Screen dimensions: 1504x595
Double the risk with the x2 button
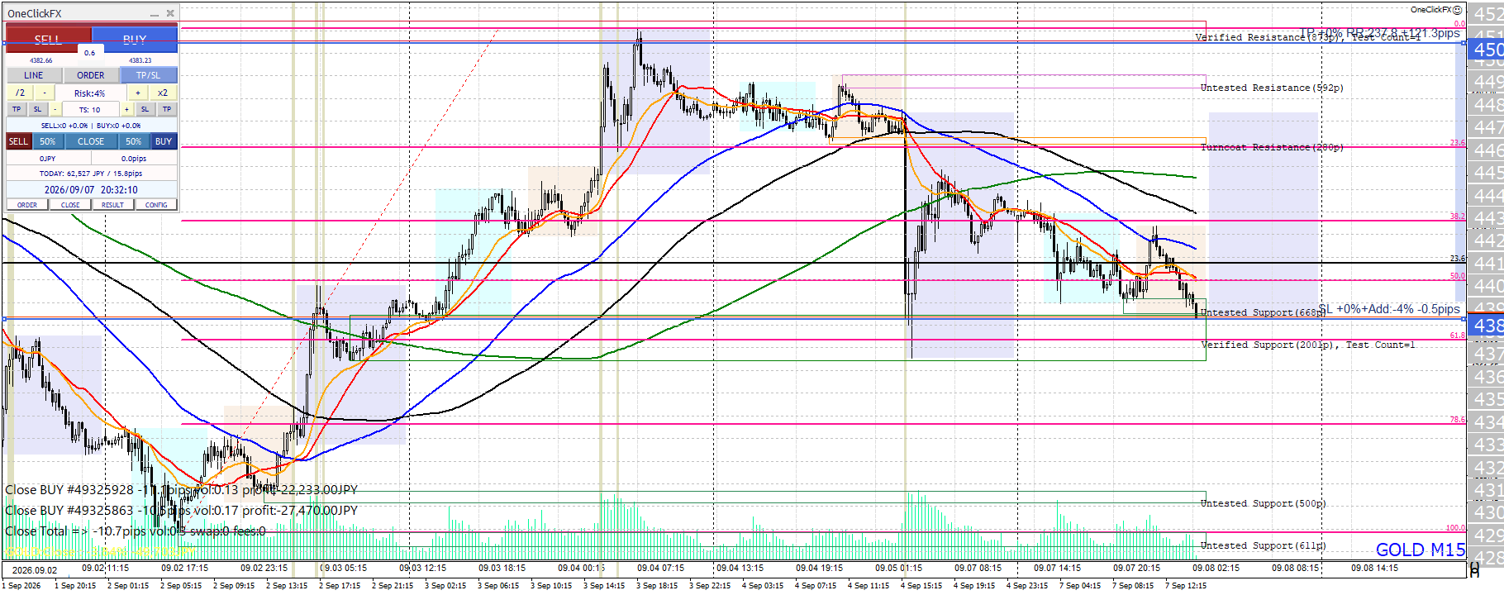click(x=163, y=93)
